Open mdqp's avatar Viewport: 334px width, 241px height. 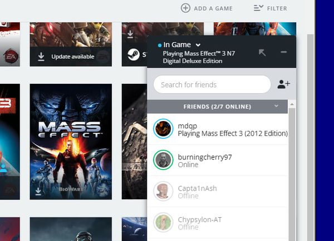point(163,129)
